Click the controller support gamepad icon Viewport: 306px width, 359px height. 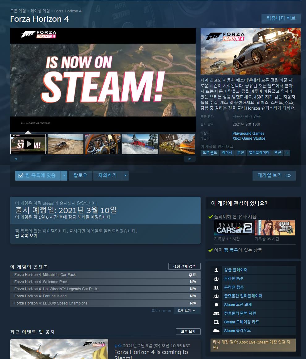tap(216, 313)
